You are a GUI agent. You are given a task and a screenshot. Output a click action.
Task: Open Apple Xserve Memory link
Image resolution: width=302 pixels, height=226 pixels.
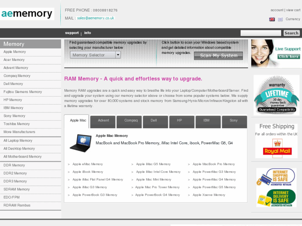pos(209,195)
